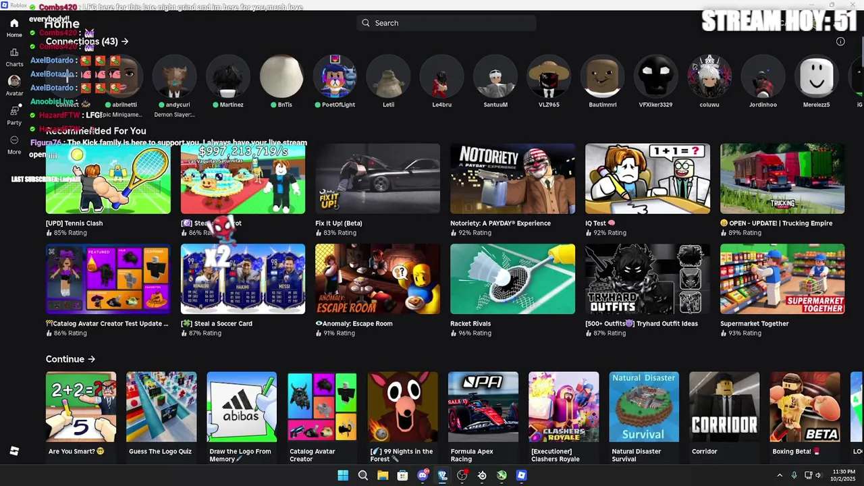Open the IQ Test game thumbnail
864x486 pixels.
[x=647, y=179]
